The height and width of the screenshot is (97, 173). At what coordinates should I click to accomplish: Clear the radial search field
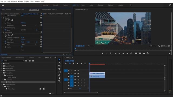click(x=23, y=61)
